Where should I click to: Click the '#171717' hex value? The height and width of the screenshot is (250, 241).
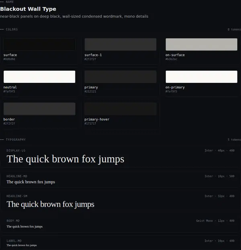[90, 123]
